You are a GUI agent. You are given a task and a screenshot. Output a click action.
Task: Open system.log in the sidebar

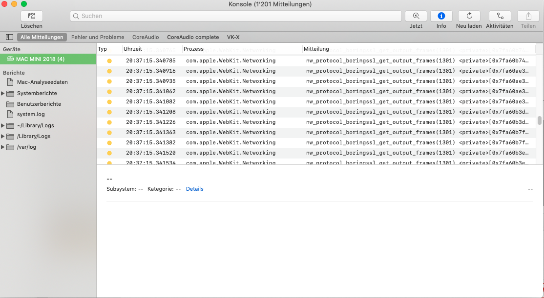(x=31, y=114)
